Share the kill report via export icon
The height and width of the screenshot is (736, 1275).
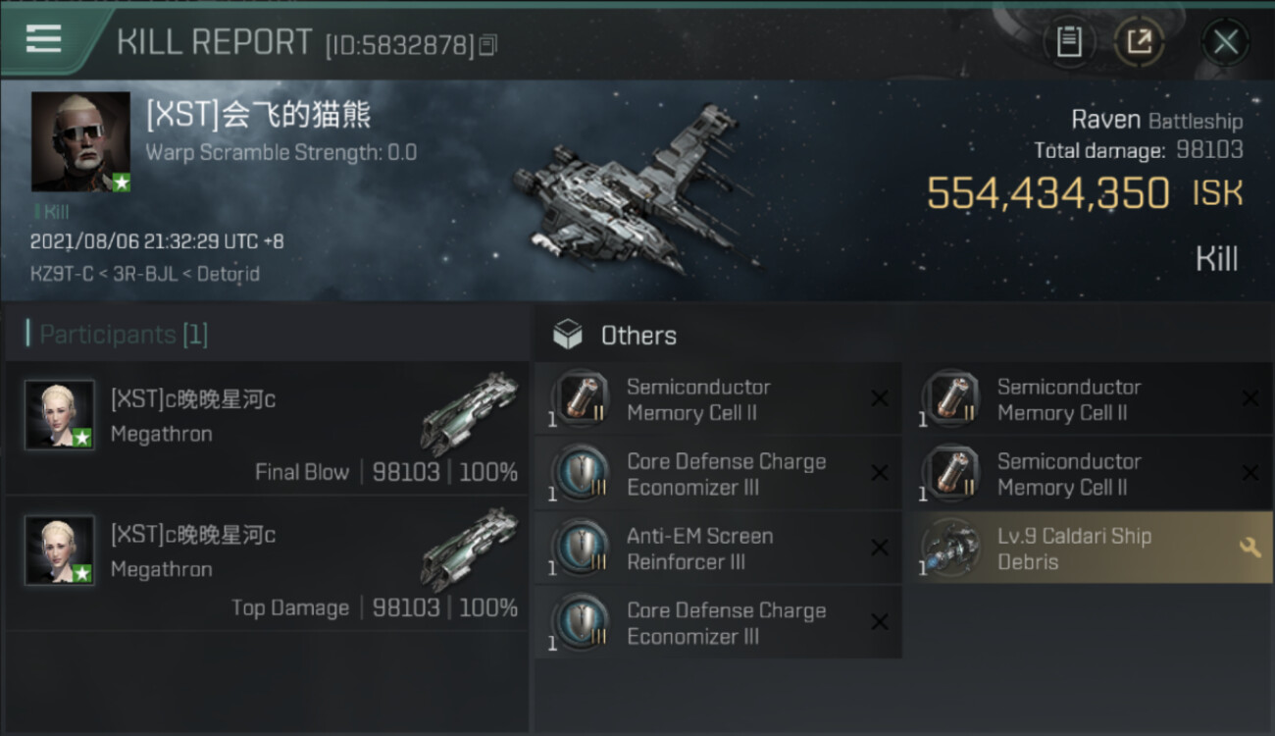point(1138,41)
